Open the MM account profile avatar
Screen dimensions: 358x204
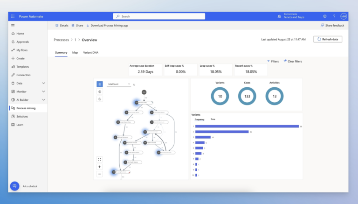344,16
